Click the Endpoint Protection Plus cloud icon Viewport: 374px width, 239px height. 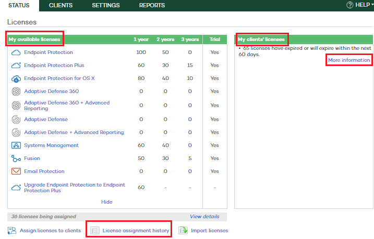tap(16, 65)
